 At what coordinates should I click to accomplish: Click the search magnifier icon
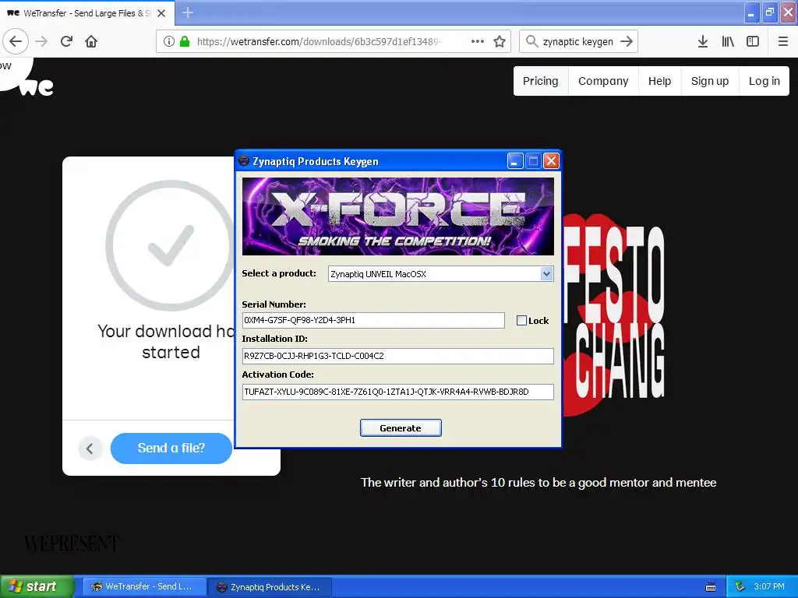(531, 41)
